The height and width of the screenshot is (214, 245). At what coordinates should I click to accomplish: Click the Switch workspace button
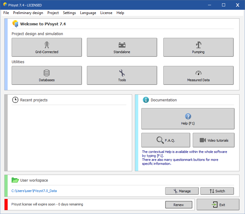pos(217,191)
